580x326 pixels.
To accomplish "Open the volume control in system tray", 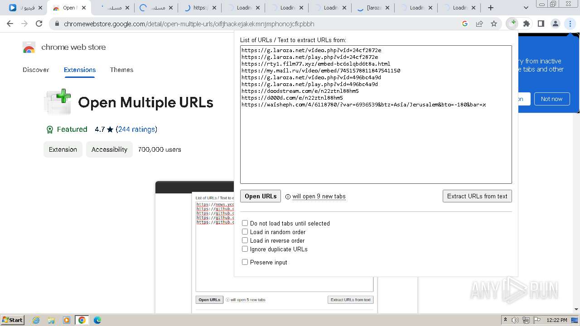I will (515, 320).
